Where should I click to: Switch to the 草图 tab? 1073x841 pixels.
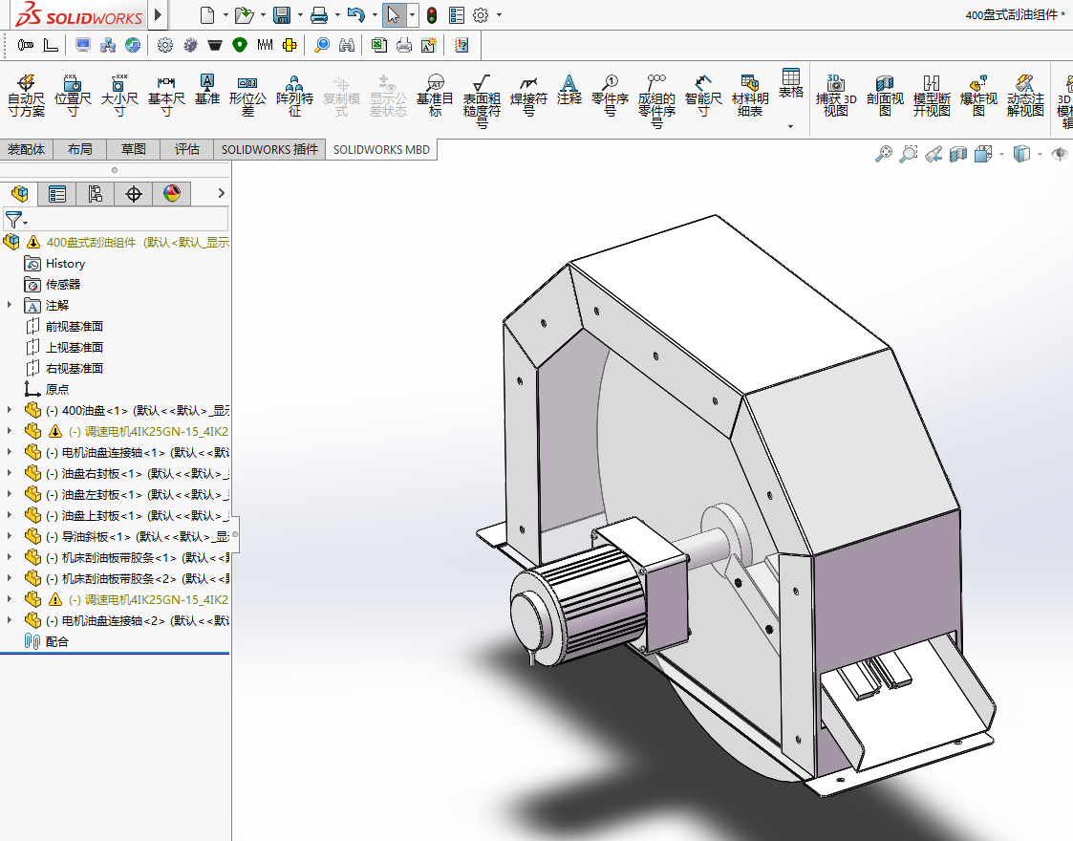coord(134,149)
